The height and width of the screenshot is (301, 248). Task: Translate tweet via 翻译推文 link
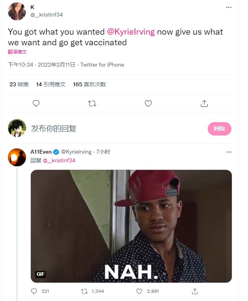pos(17,52)
